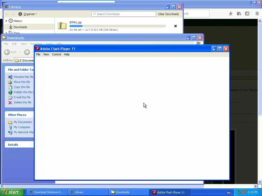The height and width of the screenshot is (196, 262).
Task: Open the Control menu in Flash Player
Action: coord(57,54)
